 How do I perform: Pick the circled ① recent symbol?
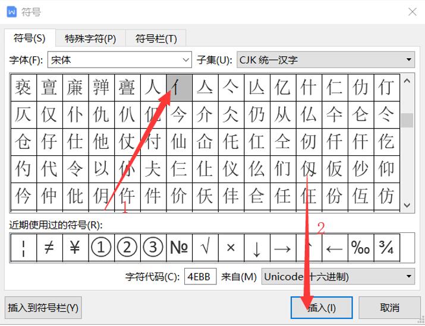pos(102,247)
